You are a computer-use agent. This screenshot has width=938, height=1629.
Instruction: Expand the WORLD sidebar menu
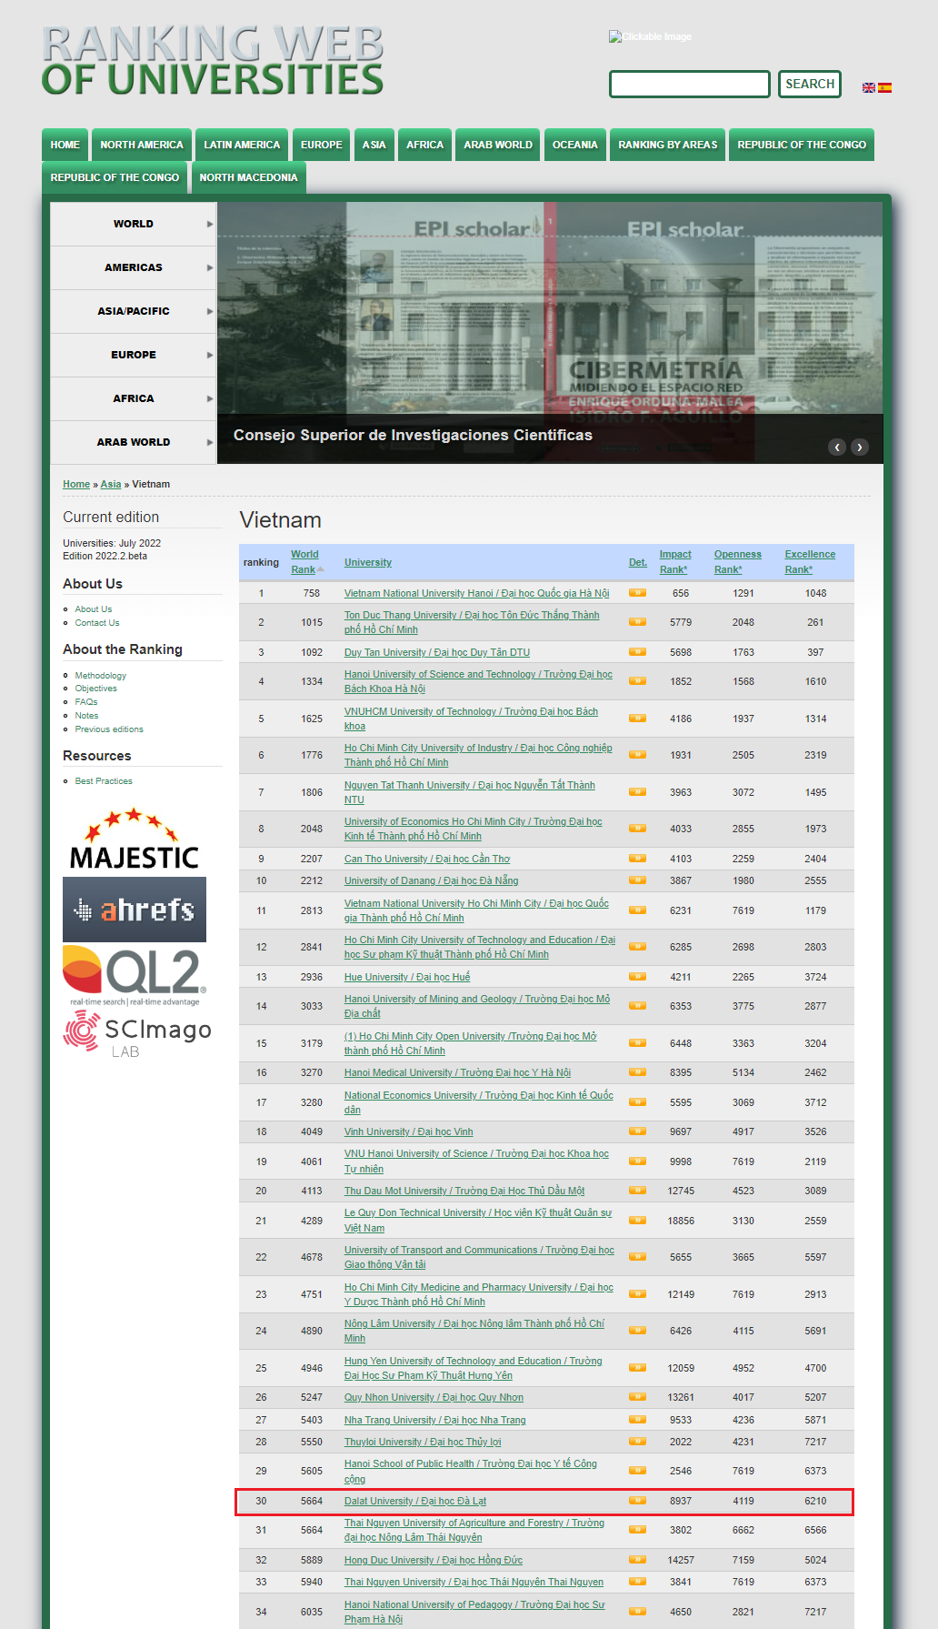pos(133,224)
